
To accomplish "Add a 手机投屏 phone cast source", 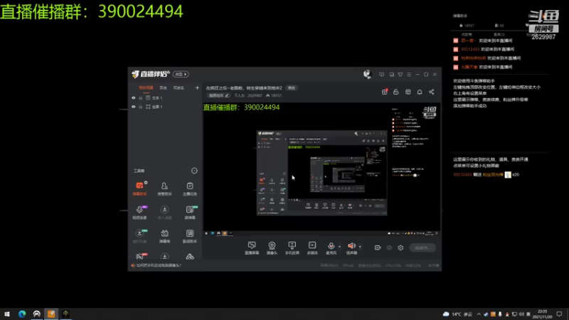I will tap(292, 248).
